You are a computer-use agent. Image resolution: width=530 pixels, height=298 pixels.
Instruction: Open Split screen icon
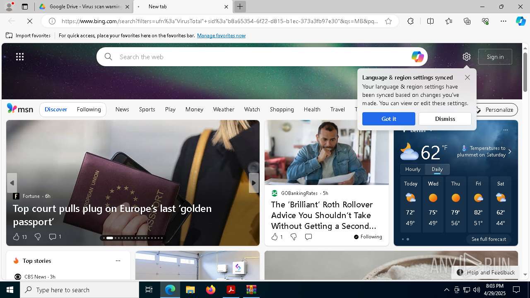[x=430, y=21]
